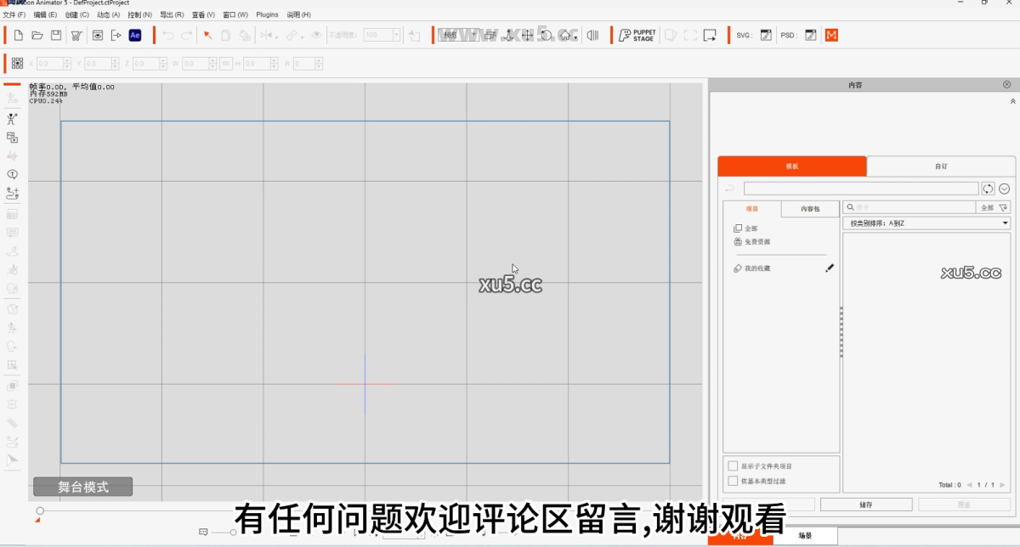Image resolution: width=1020 pixels, height=547 pixels.
Task: Select the After Effects export icon
Action: coord(133,35)
